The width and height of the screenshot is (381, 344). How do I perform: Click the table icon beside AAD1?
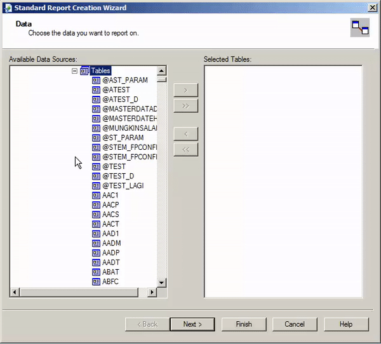tap(96, 234)
